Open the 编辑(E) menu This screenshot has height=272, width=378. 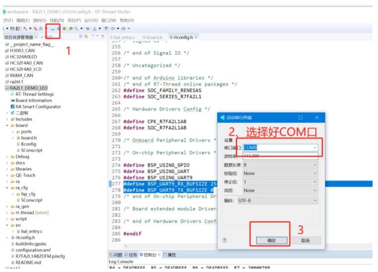[23, 20]
